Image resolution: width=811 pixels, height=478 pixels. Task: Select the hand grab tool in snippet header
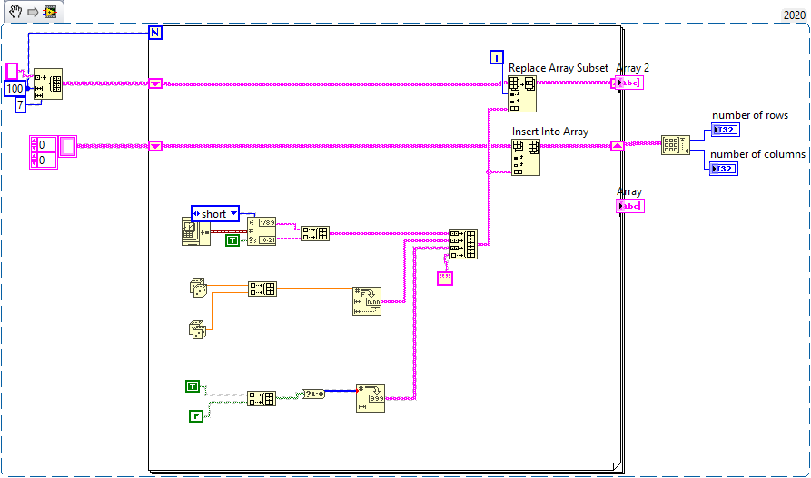(x=15, y=12)
